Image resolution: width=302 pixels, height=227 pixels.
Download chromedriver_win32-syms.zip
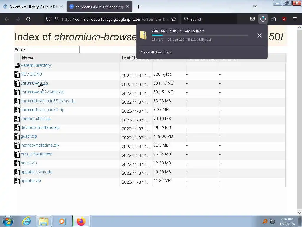coord(48,101)
